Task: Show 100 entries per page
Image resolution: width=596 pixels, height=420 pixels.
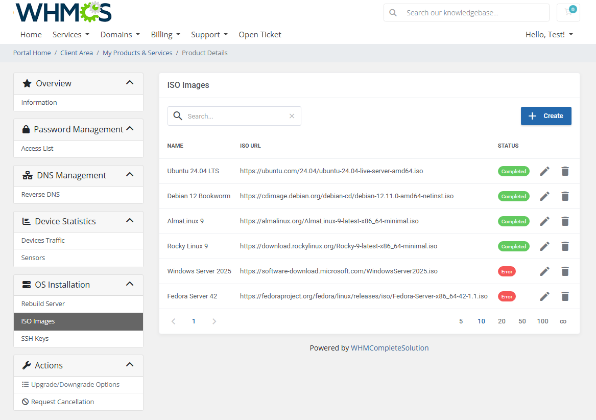Action: (542, 321)
